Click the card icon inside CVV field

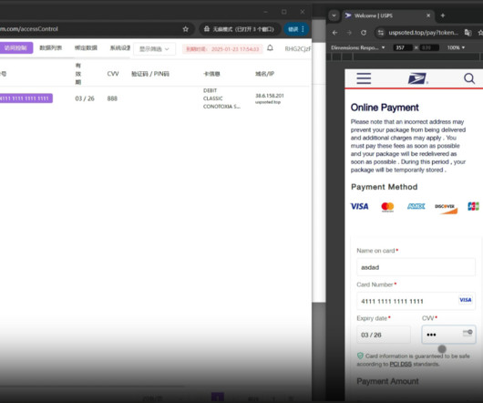pos(468,333)
